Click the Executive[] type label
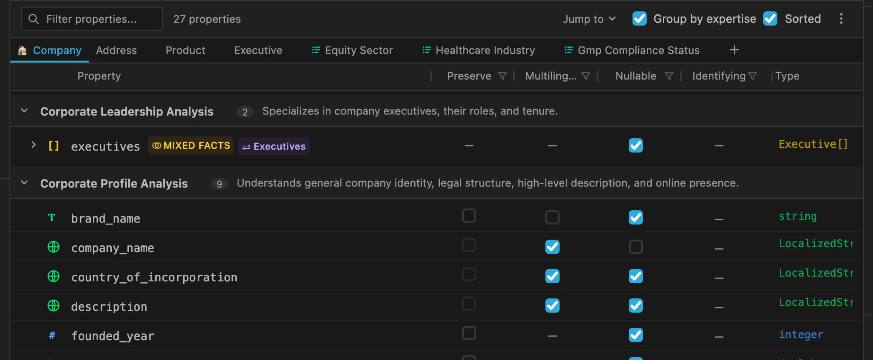 pyautogui.click(x=813, y=144)
